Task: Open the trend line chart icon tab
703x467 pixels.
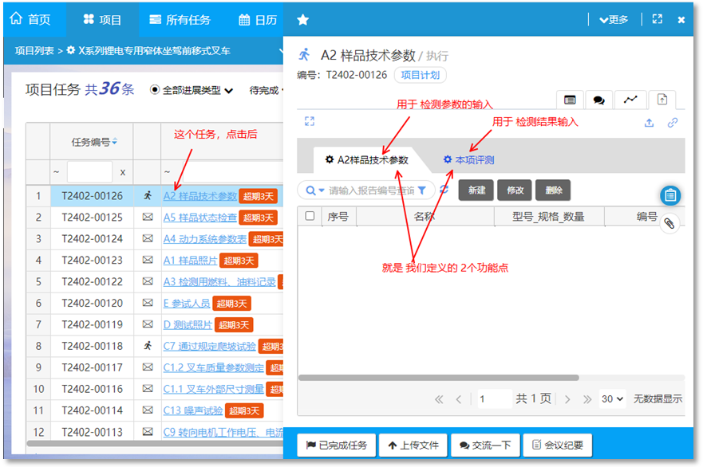Action: point(630,100)
